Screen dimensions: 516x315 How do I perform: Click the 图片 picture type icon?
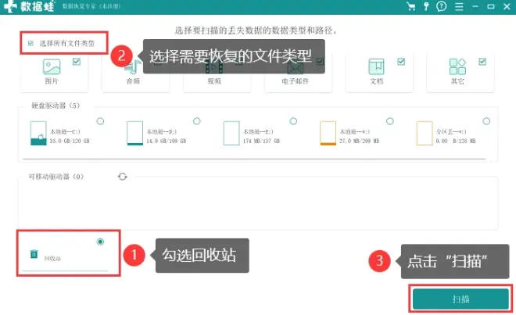pyautogui.click(x=52, y=67)
